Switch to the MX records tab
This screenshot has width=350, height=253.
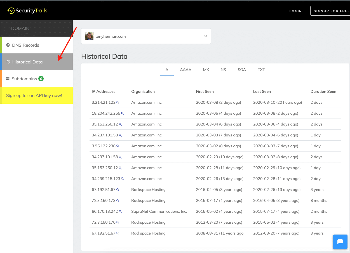pos(206,70)
